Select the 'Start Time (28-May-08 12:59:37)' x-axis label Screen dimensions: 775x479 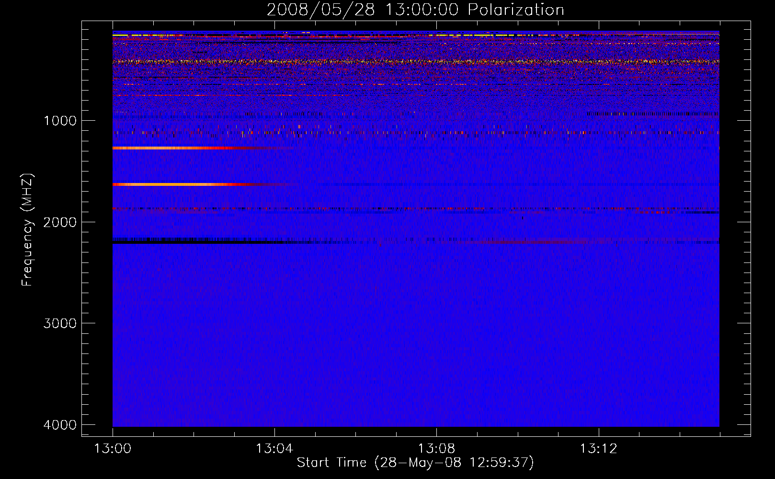tap(415, 463)
